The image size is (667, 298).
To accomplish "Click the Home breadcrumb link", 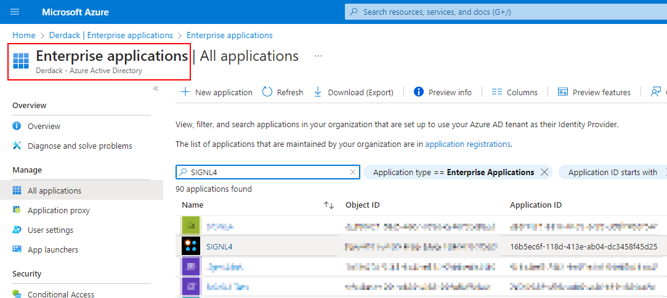I will (23, 35).
